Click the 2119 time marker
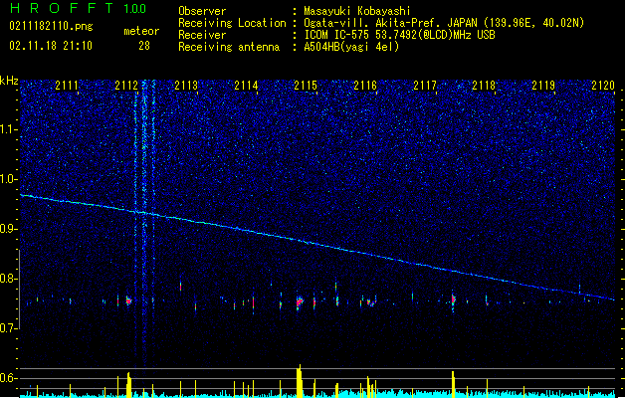The image size is (626, 398). pos(543,85)
